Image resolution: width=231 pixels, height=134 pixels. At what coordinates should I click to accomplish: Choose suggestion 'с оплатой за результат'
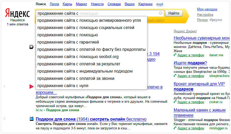tap(91, 64)
